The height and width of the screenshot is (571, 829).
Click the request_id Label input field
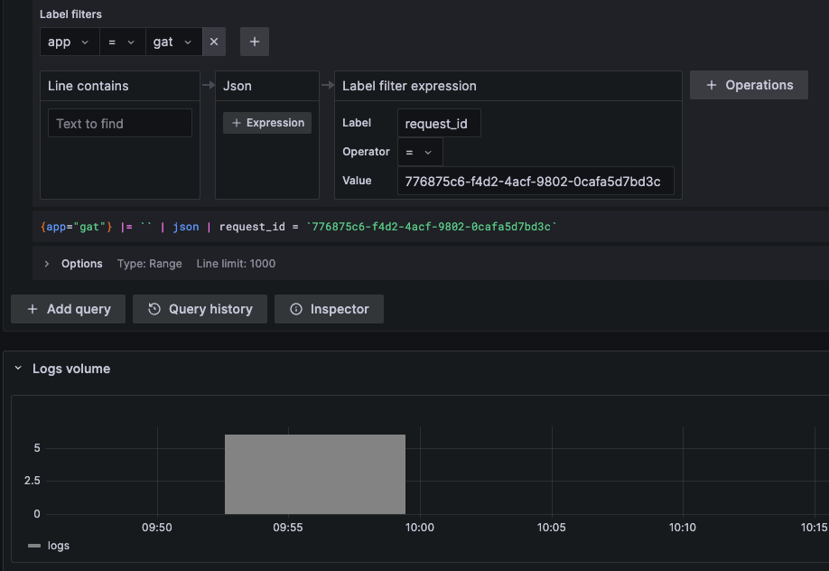[439, 122]
